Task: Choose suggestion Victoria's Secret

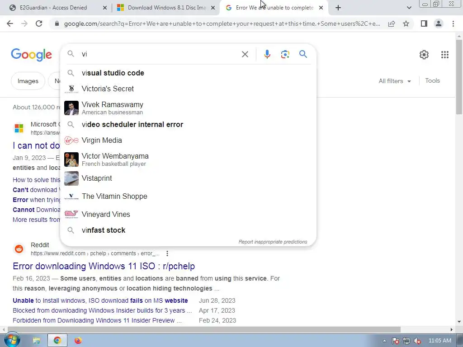Action: [188, 89]
